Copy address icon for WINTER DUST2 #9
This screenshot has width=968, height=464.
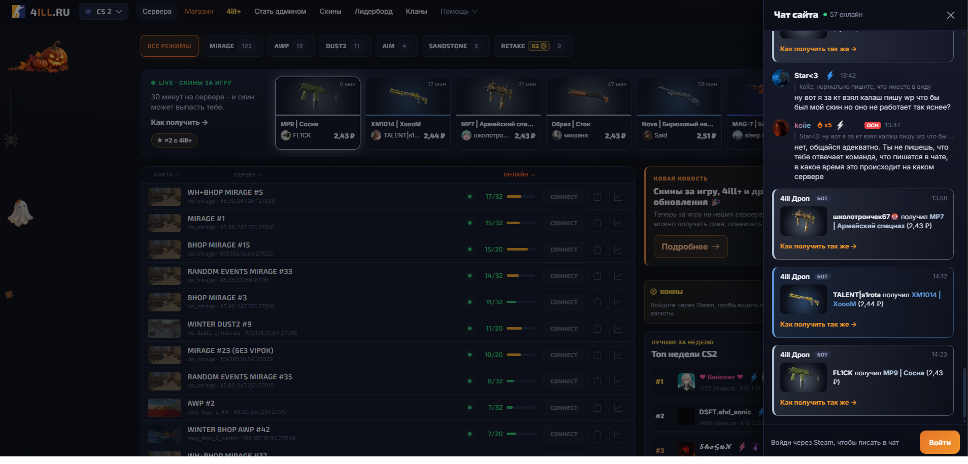click(597, 329)
